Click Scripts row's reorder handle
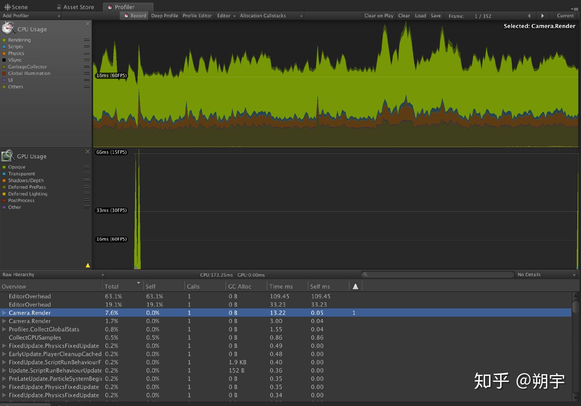This screenshot has width=581, height=406. [87, 47]
